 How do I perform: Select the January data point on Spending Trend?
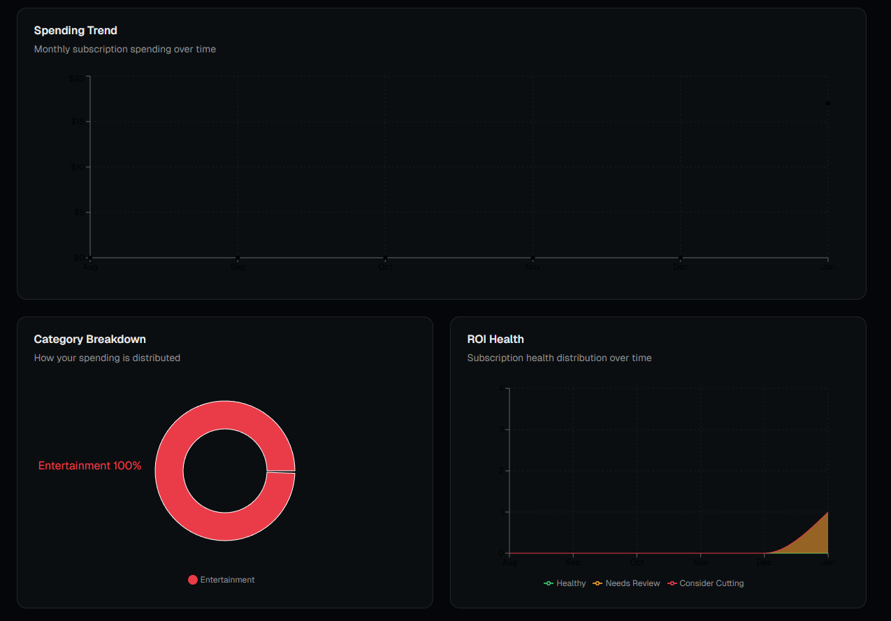point(828,103)
